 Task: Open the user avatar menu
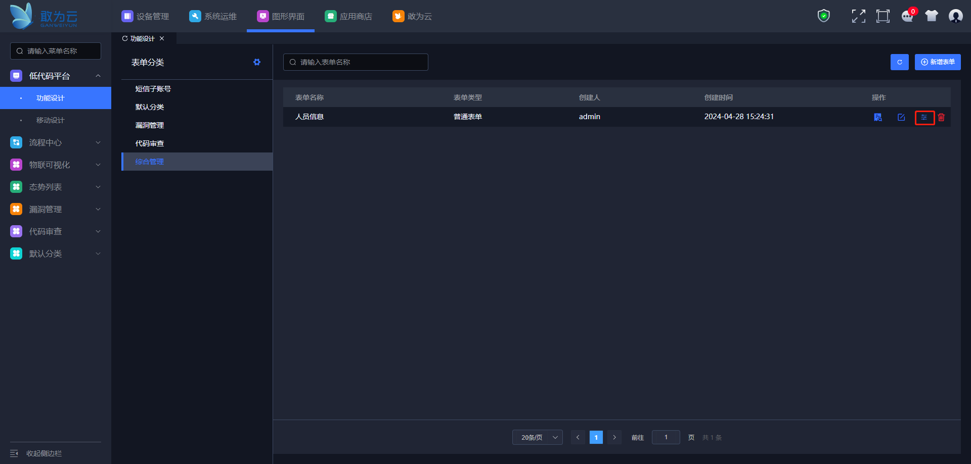(956, 16)
